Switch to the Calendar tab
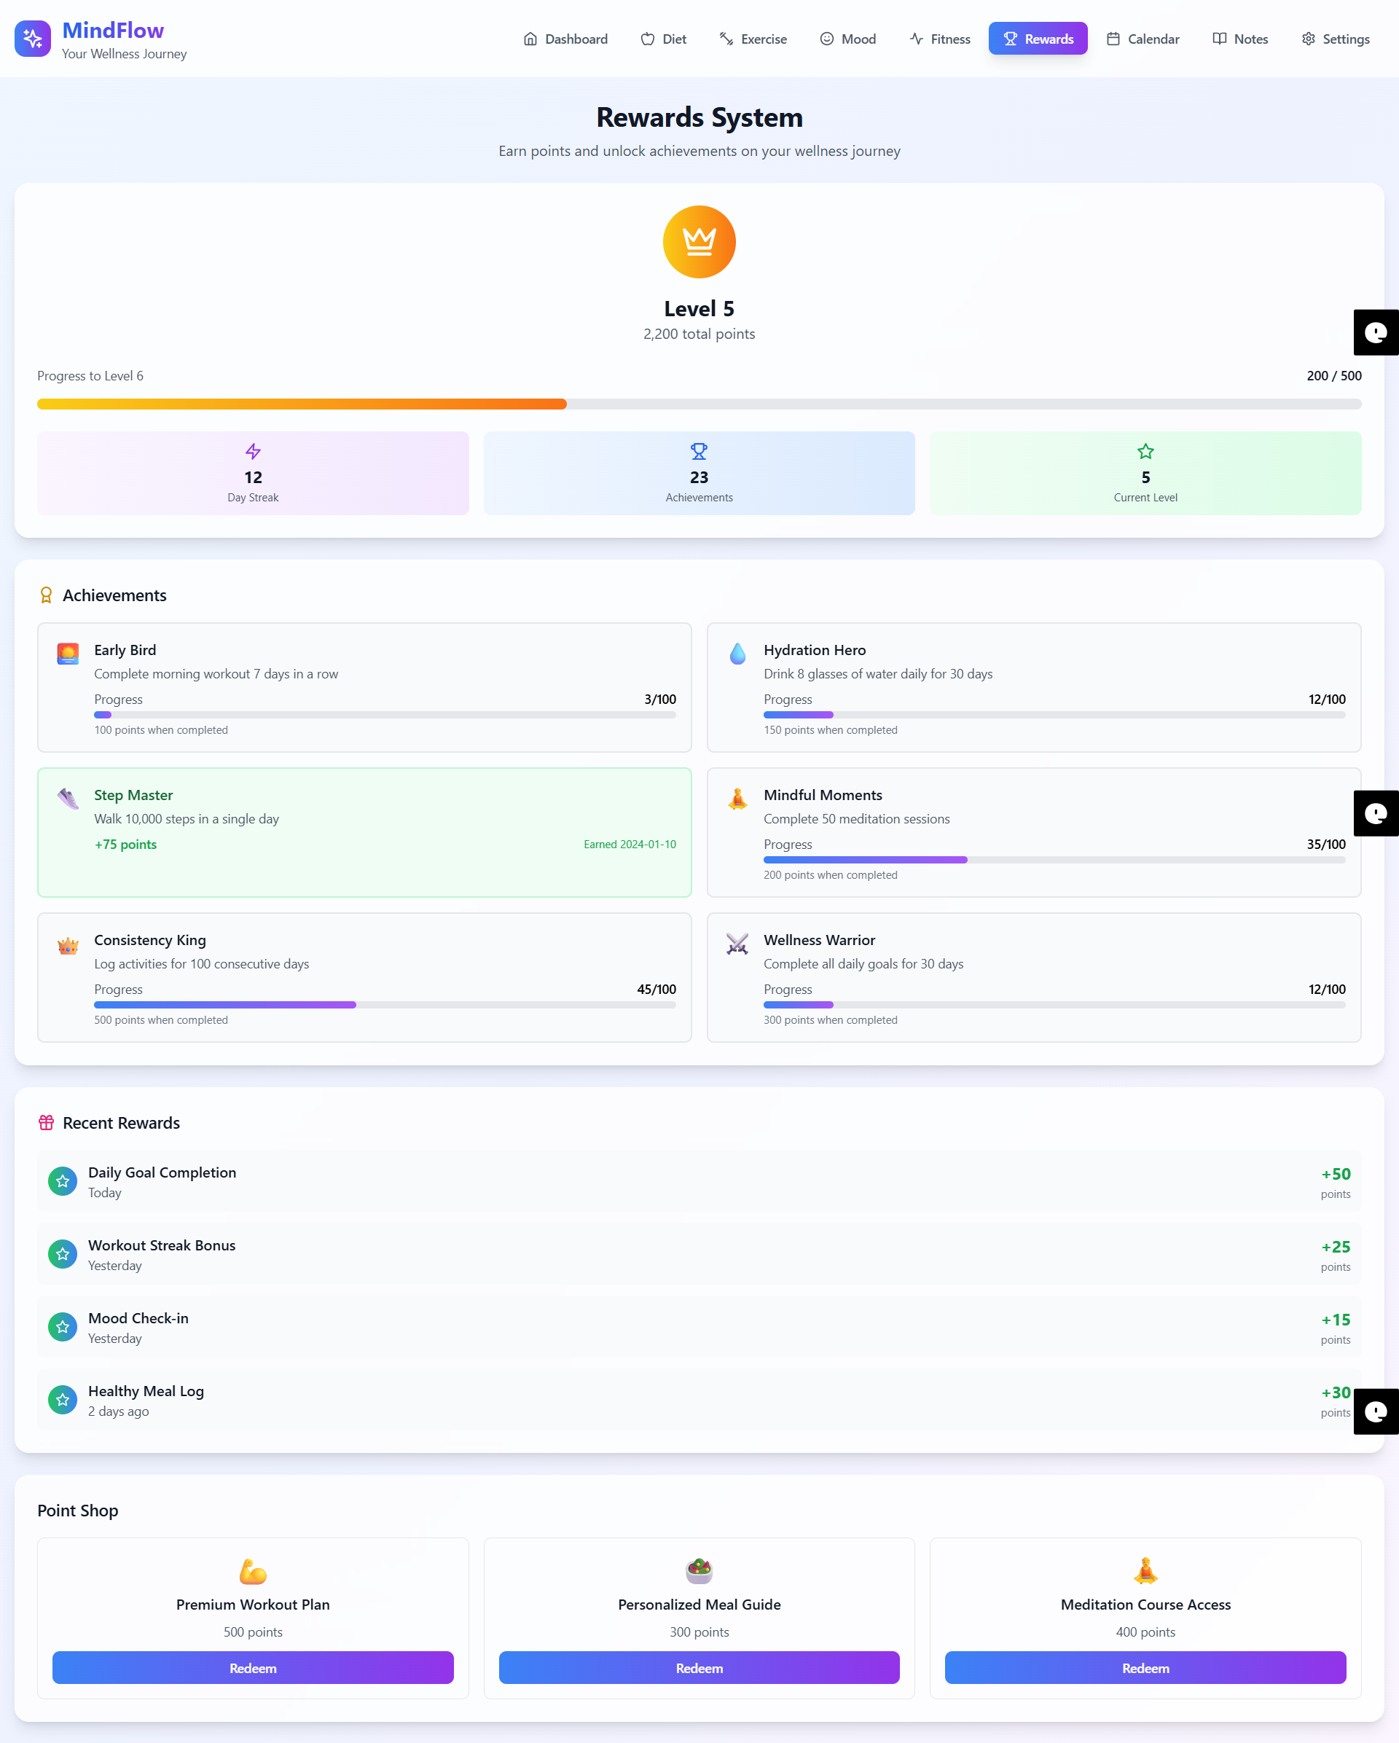Image resolution: width=1399 pixels, height=1743 pixels. [1143, 39]
